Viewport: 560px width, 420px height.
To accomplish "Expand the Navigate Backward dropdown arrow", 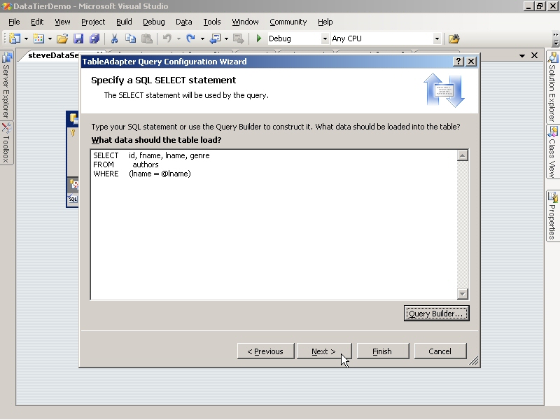I will 226,38.
